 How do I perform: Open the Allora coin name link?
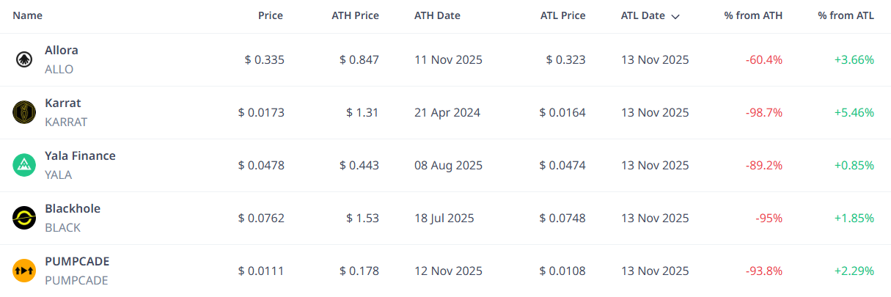[62, 51]
